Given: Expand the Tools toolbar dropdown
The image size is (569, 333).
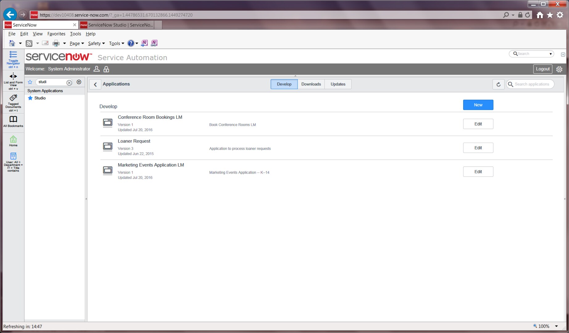Looking at the screenshot, I should point(117,43).
